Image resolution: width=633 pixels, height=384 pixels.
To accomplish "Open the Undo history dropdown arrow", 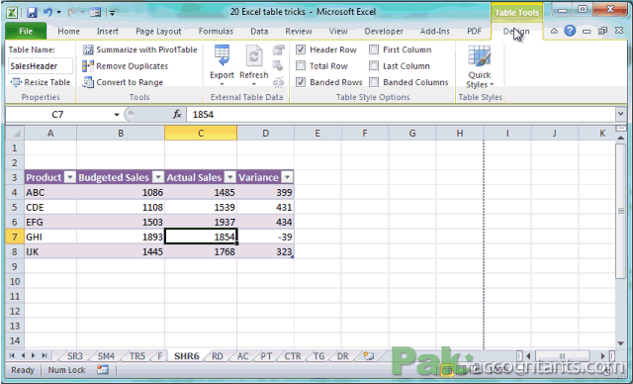I will pyautogui.click(x=59, y=13).
